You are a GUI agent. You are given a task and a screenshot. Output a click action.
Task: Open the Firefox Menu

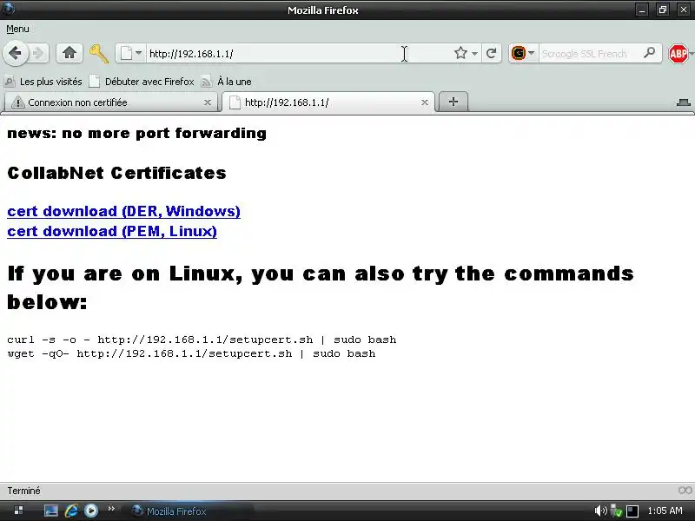click(17, 29)
